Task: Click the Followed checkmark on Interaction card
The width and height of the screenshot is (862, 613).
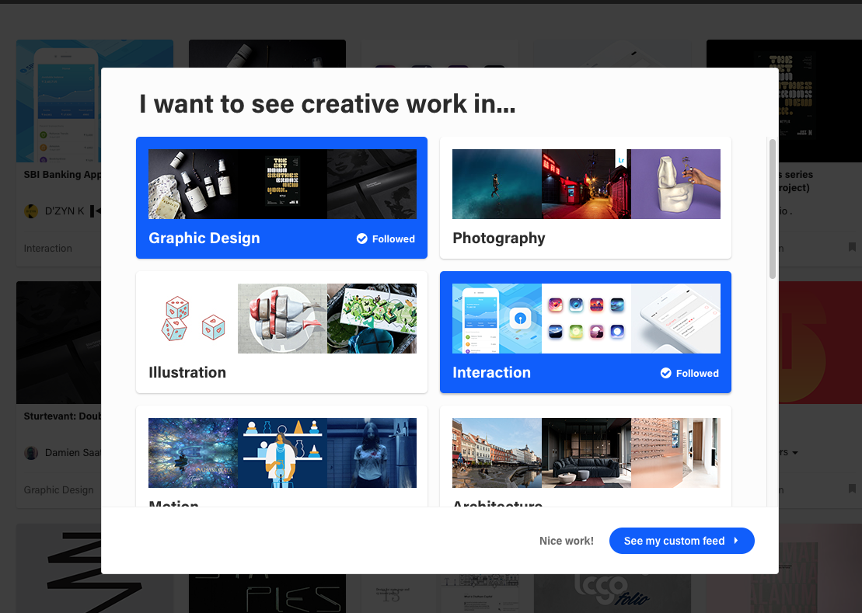Action: click(666, 373)
